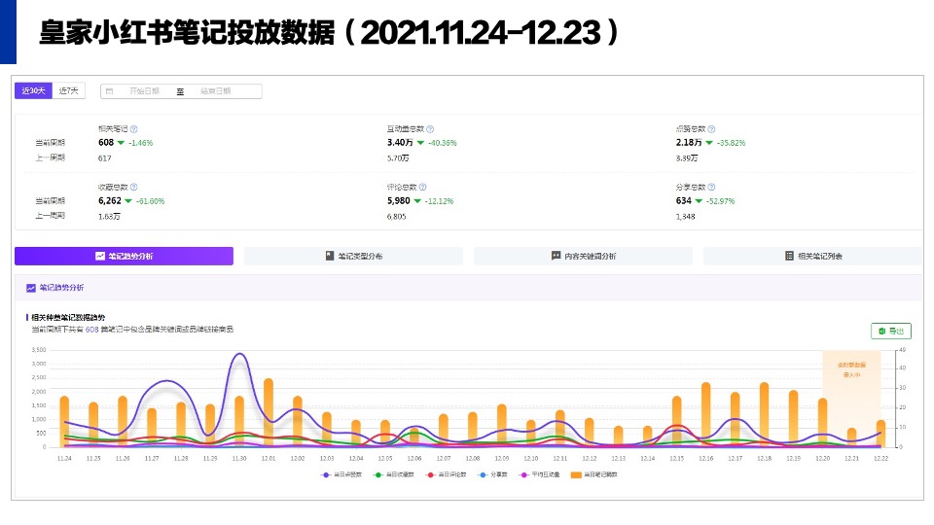Open the 笔记趋势分析 tab
This screenshot has width=934, height=525.
point(124,256)
